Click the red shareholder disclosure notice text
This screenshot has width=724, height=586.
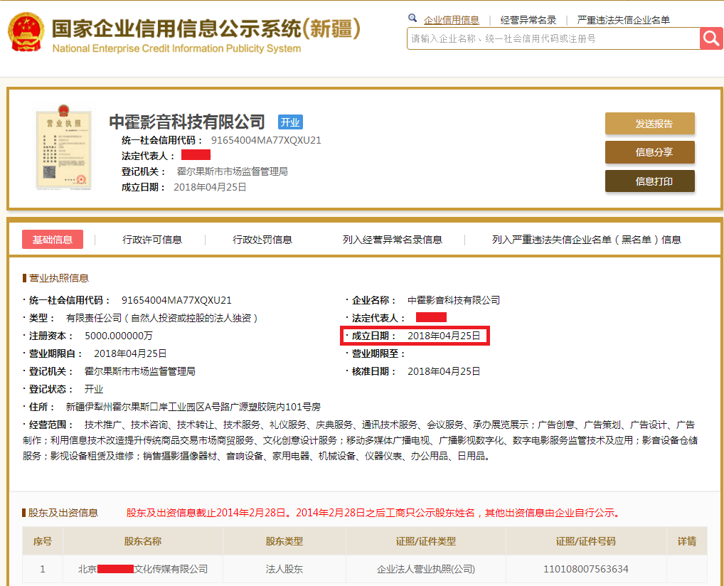click(375, 513)
